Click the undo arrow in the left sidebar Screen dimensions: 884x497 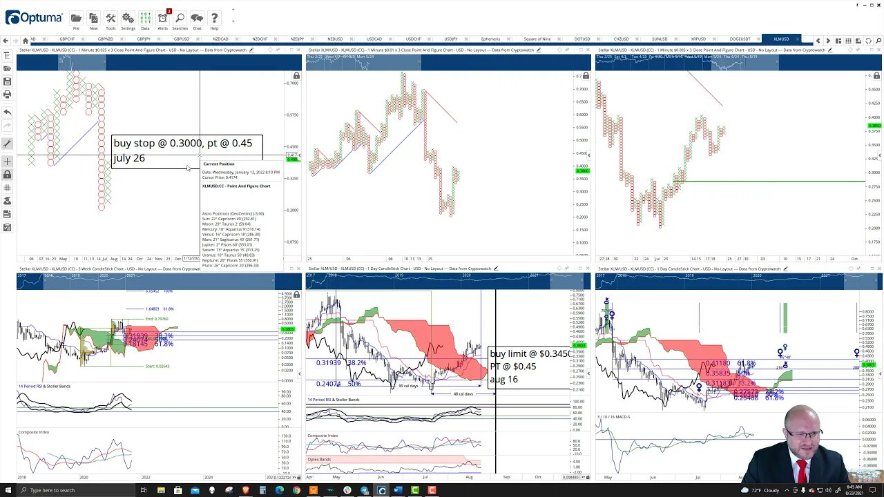[7, 112]
